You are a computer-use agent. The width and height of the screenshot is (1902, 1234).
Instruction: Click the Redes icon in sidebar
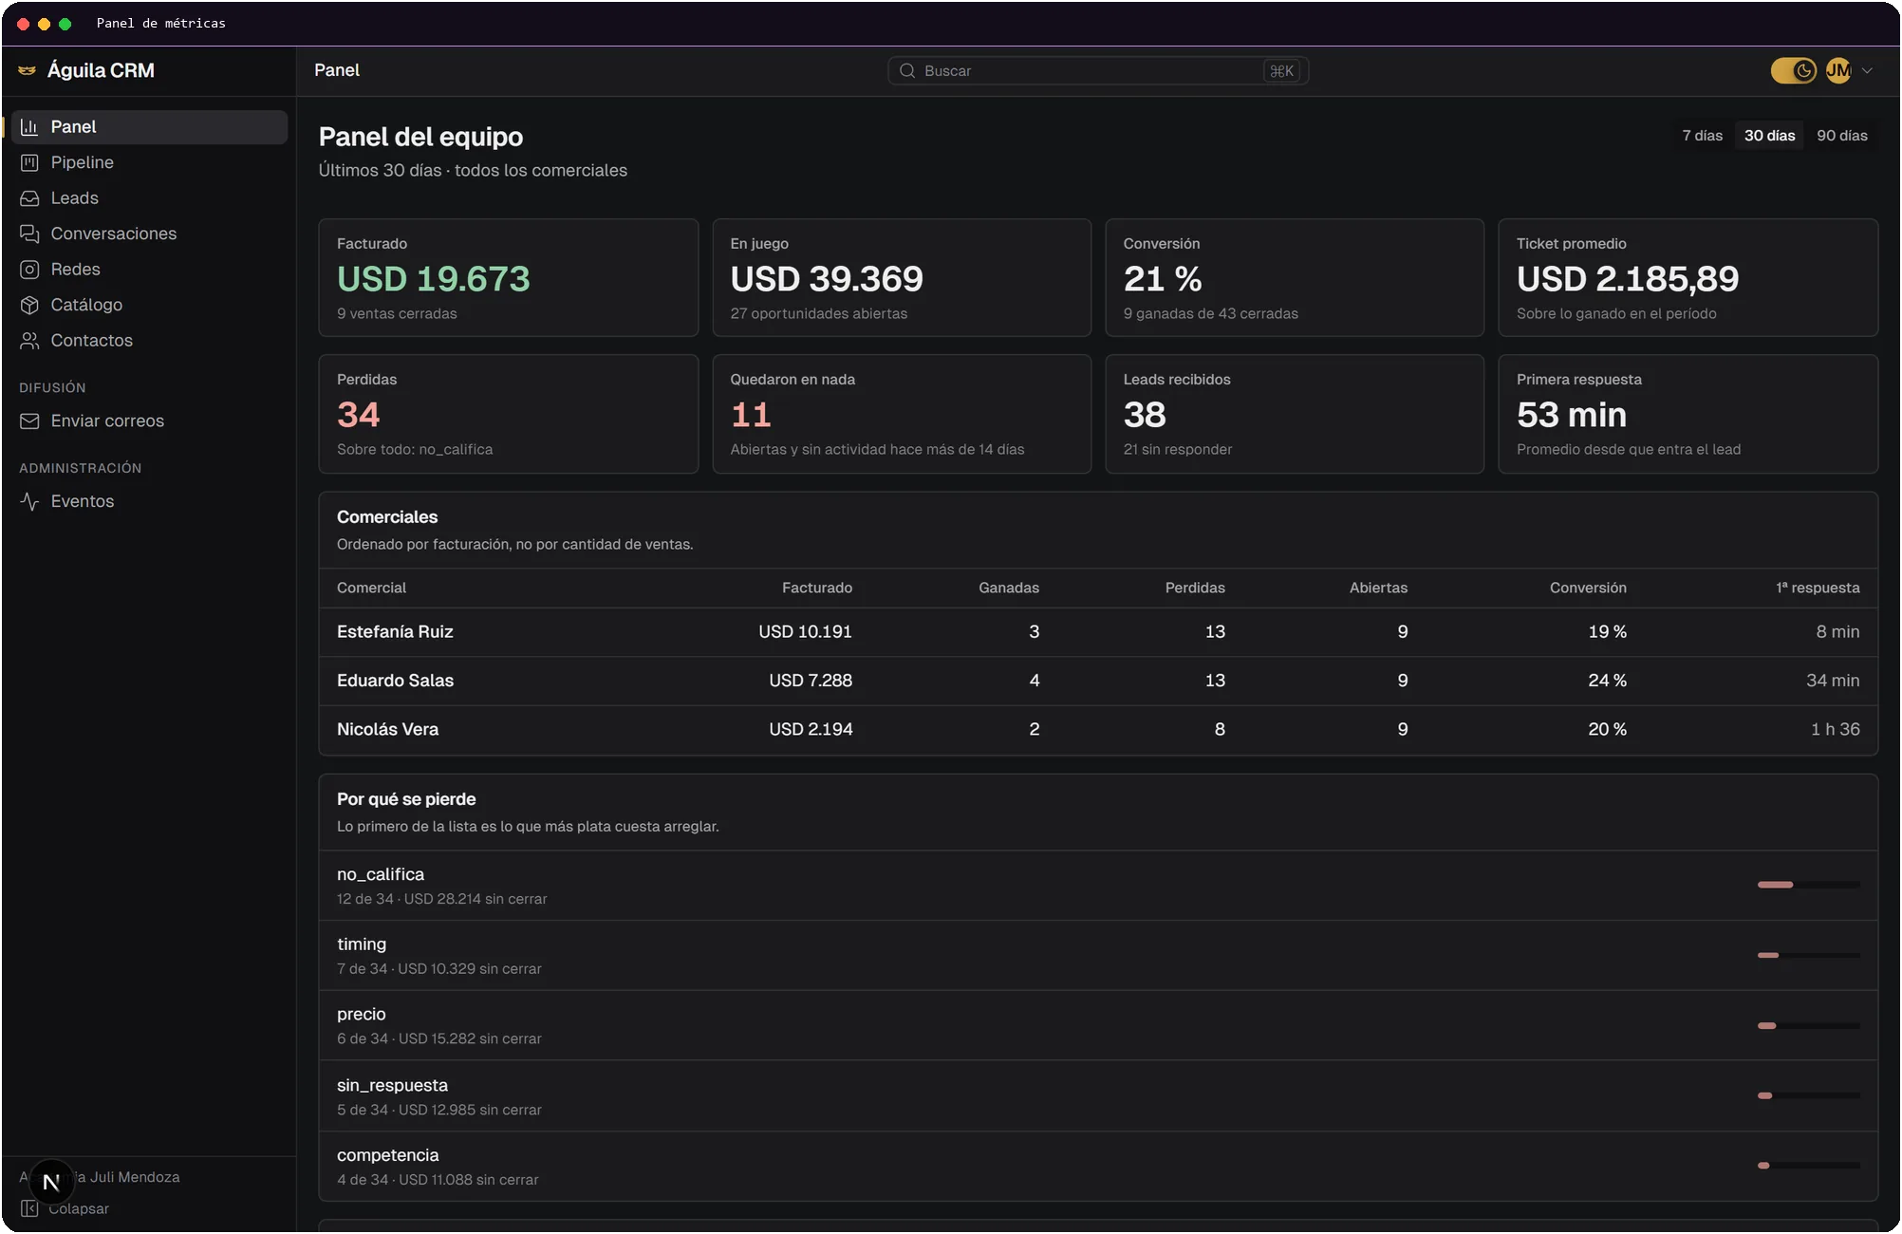coord(29,270)
